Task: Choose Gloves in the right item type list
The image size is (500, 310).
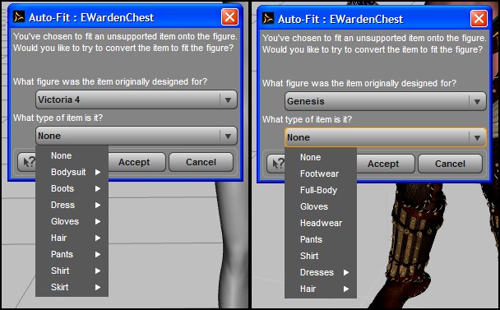Action: click(x=321, y=206)
